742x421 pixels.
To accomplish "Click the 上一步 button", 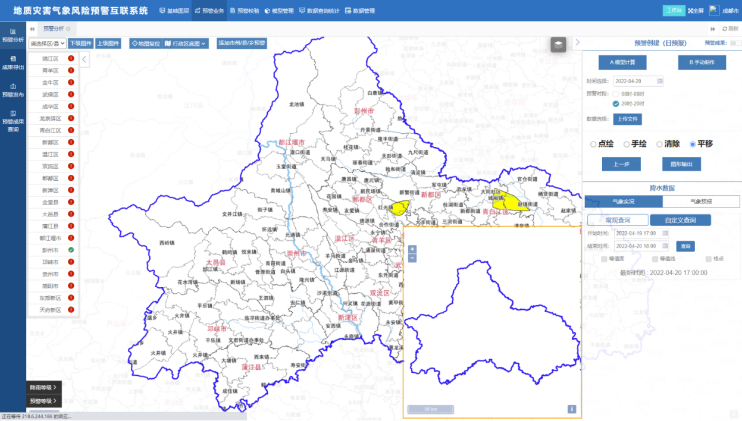I will [x=621, y=164].
